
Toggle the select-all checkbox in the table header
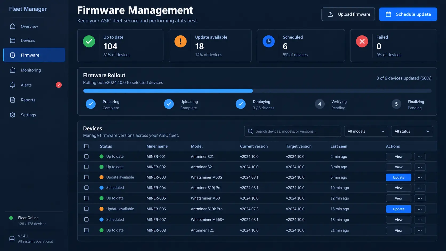pyautogui.click(x=86, y=146)
